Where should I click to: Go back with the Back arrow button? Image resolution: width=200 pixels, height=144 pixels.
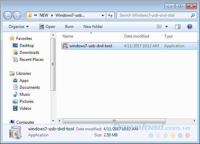point(8,15)
